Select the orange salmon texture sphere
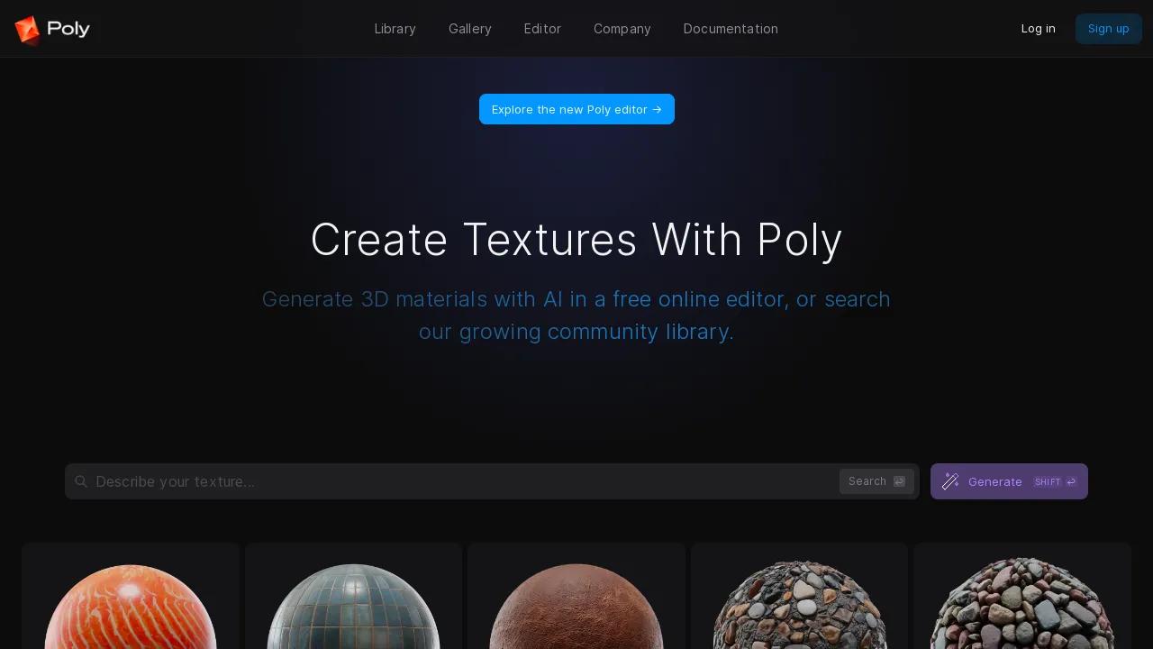 131,607
